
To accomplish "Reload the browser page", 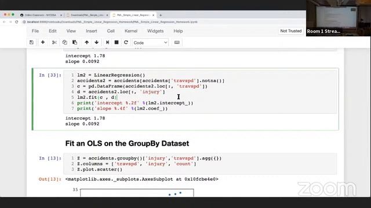I will (17, 22).
